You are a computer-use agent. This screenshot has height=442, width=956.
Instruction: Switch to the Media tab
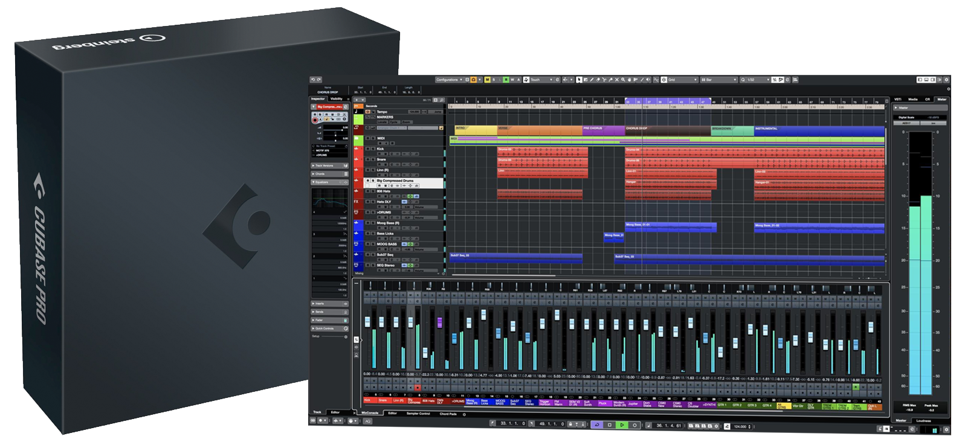click(x=912, y=99)
